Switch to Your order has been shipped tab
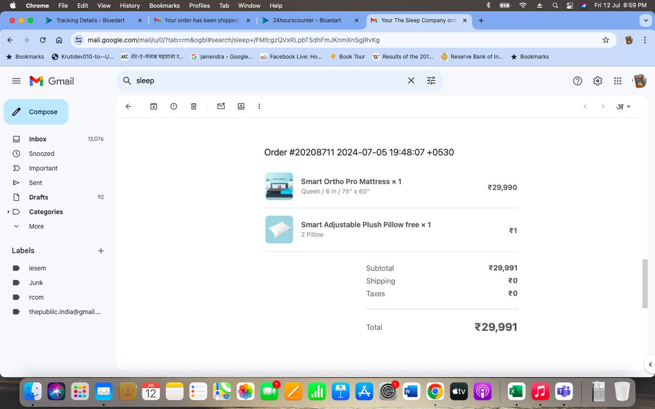Screen dimensions: 655x409 201,20
